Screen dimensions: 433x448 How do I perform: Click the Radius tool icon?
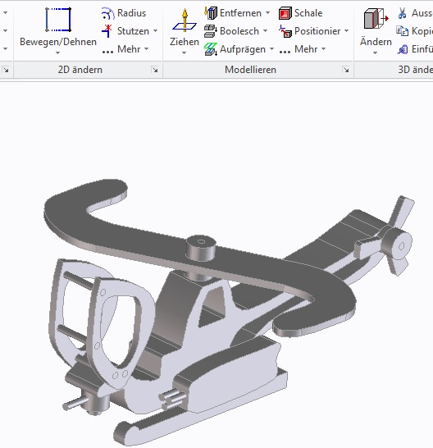107,13
